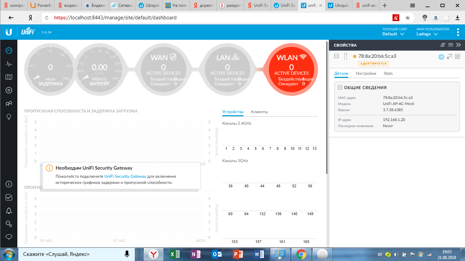Pop out the device properties panel
Image resolution: width=465 pixels, height=261 pixels.
click(450, 56)
